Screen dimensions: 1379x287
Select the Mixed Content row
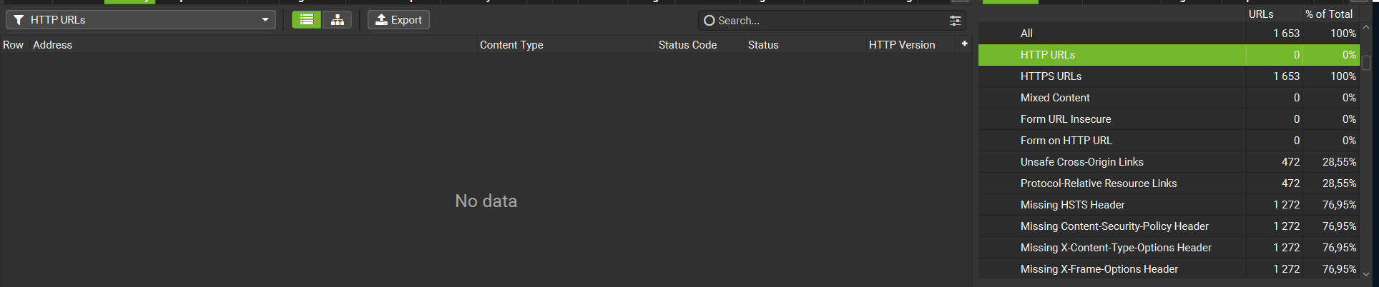click(1055, 98)
